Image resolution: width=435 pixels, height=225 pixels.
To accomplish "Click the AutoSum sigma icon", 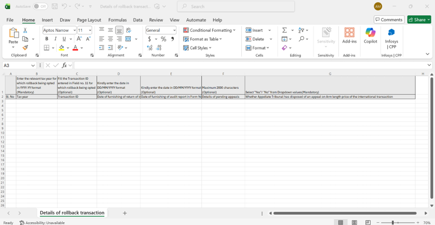I will [x=284, y=30].
